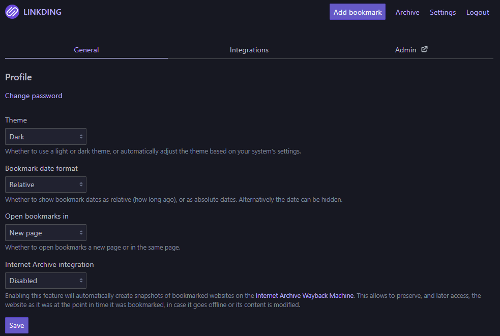Viewport: 500px width, 336px height.
Task: Save the profile settings
Action: [x=17, y=325]
